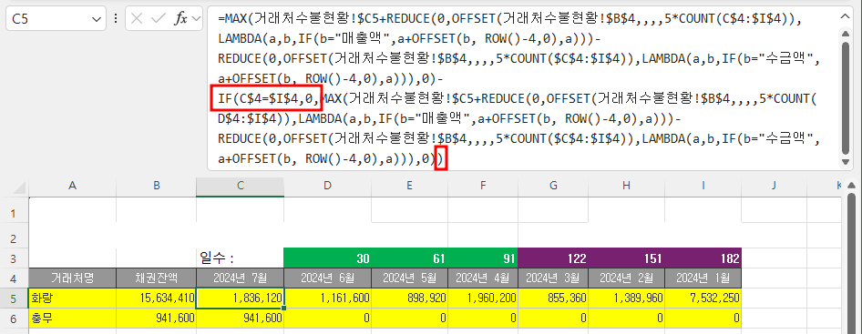Viewport: 862px width, 334px height.
Task: Click the 거래처명 header cell
Action: tap(72, 278)
